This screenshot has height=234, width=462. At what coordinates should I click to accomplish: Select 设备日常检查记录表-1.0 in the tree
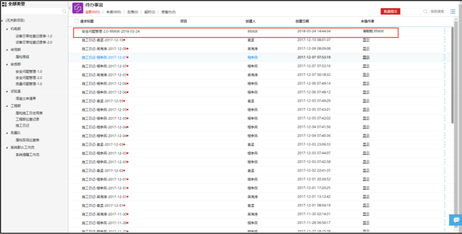[34, 36]
